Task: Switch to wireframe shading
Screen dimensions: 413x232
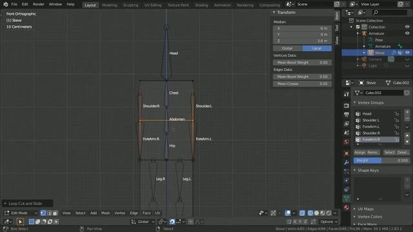Action: (310, 213)
